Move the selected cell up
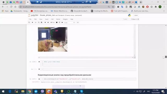 [45, 22]
